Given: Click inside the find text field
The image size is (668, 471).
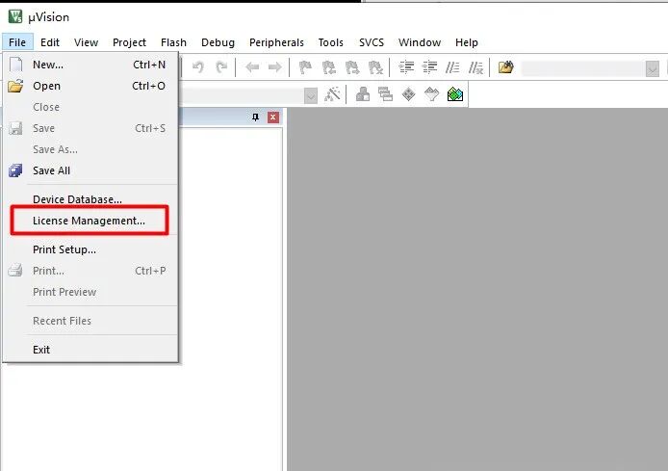Looking at the screenshot, I should click(583, 68).
